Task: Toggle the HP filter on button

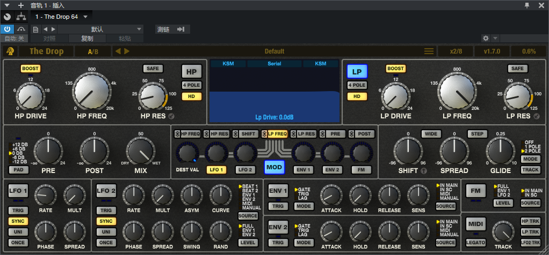Action: click(x=192, y=72)
